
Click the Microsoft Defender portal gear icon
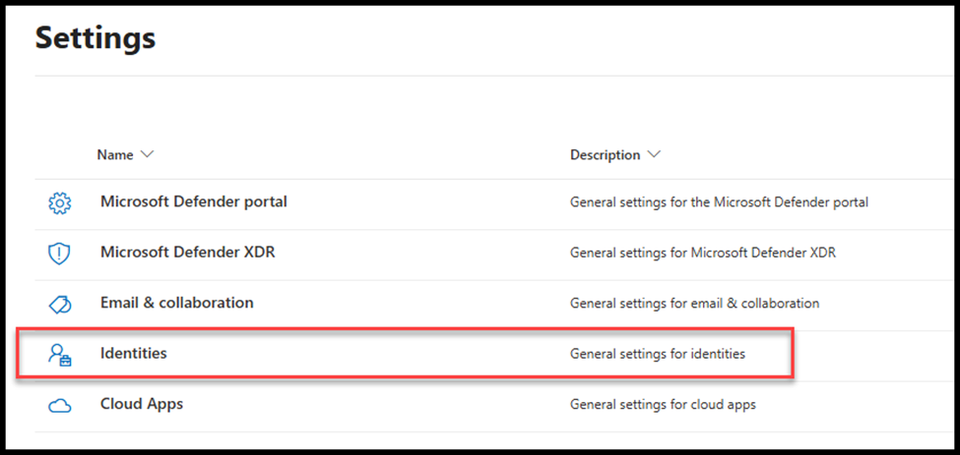[x=60, y=203]
